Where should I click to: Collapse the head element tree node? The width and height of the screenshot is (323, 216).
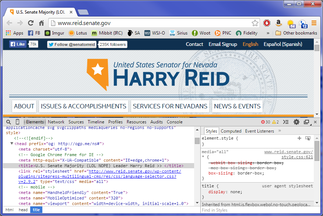click(x=12, y=144)
